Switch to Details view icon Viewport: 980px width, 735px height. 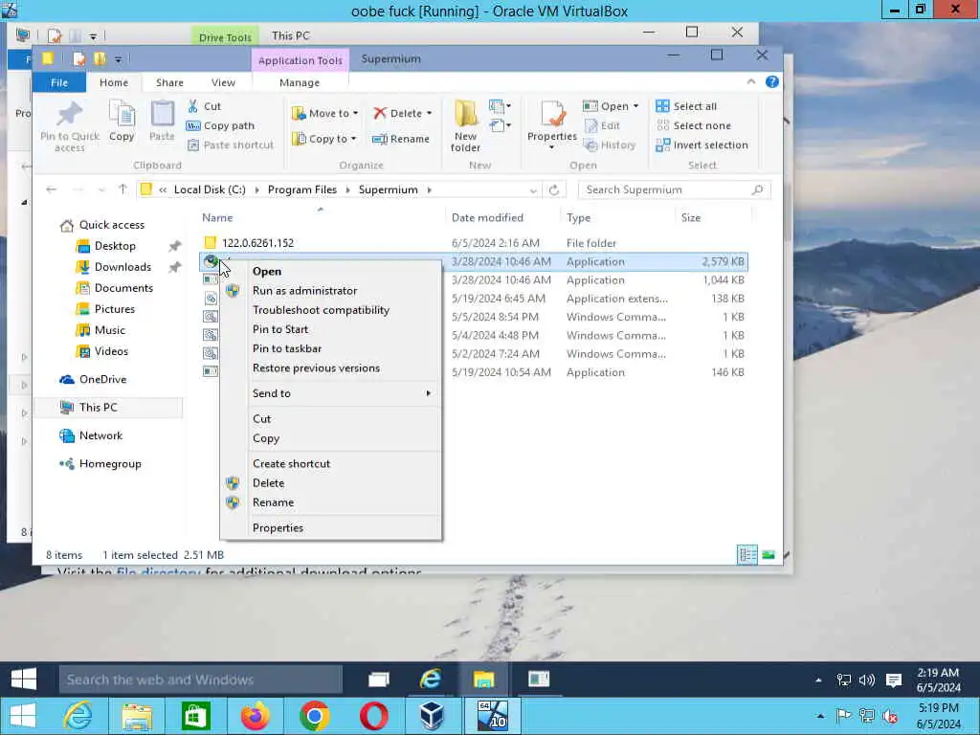[747, 555]
